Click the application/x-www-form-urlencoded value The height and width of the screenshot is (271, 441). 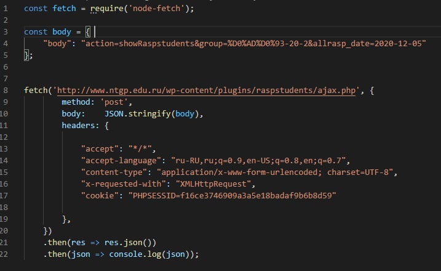[x=275, y=172]
